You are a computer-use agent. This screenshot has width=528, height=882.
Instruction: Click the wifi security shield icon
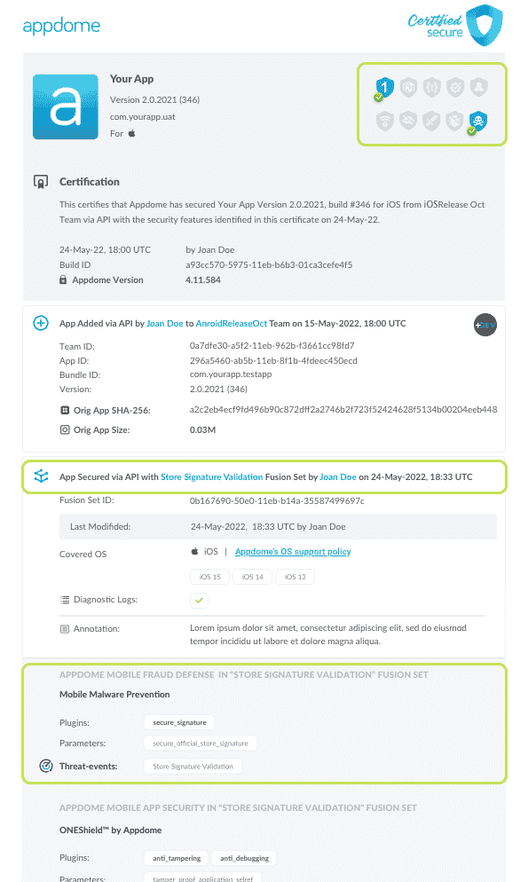pyautogui.click(x=384, y=120)
